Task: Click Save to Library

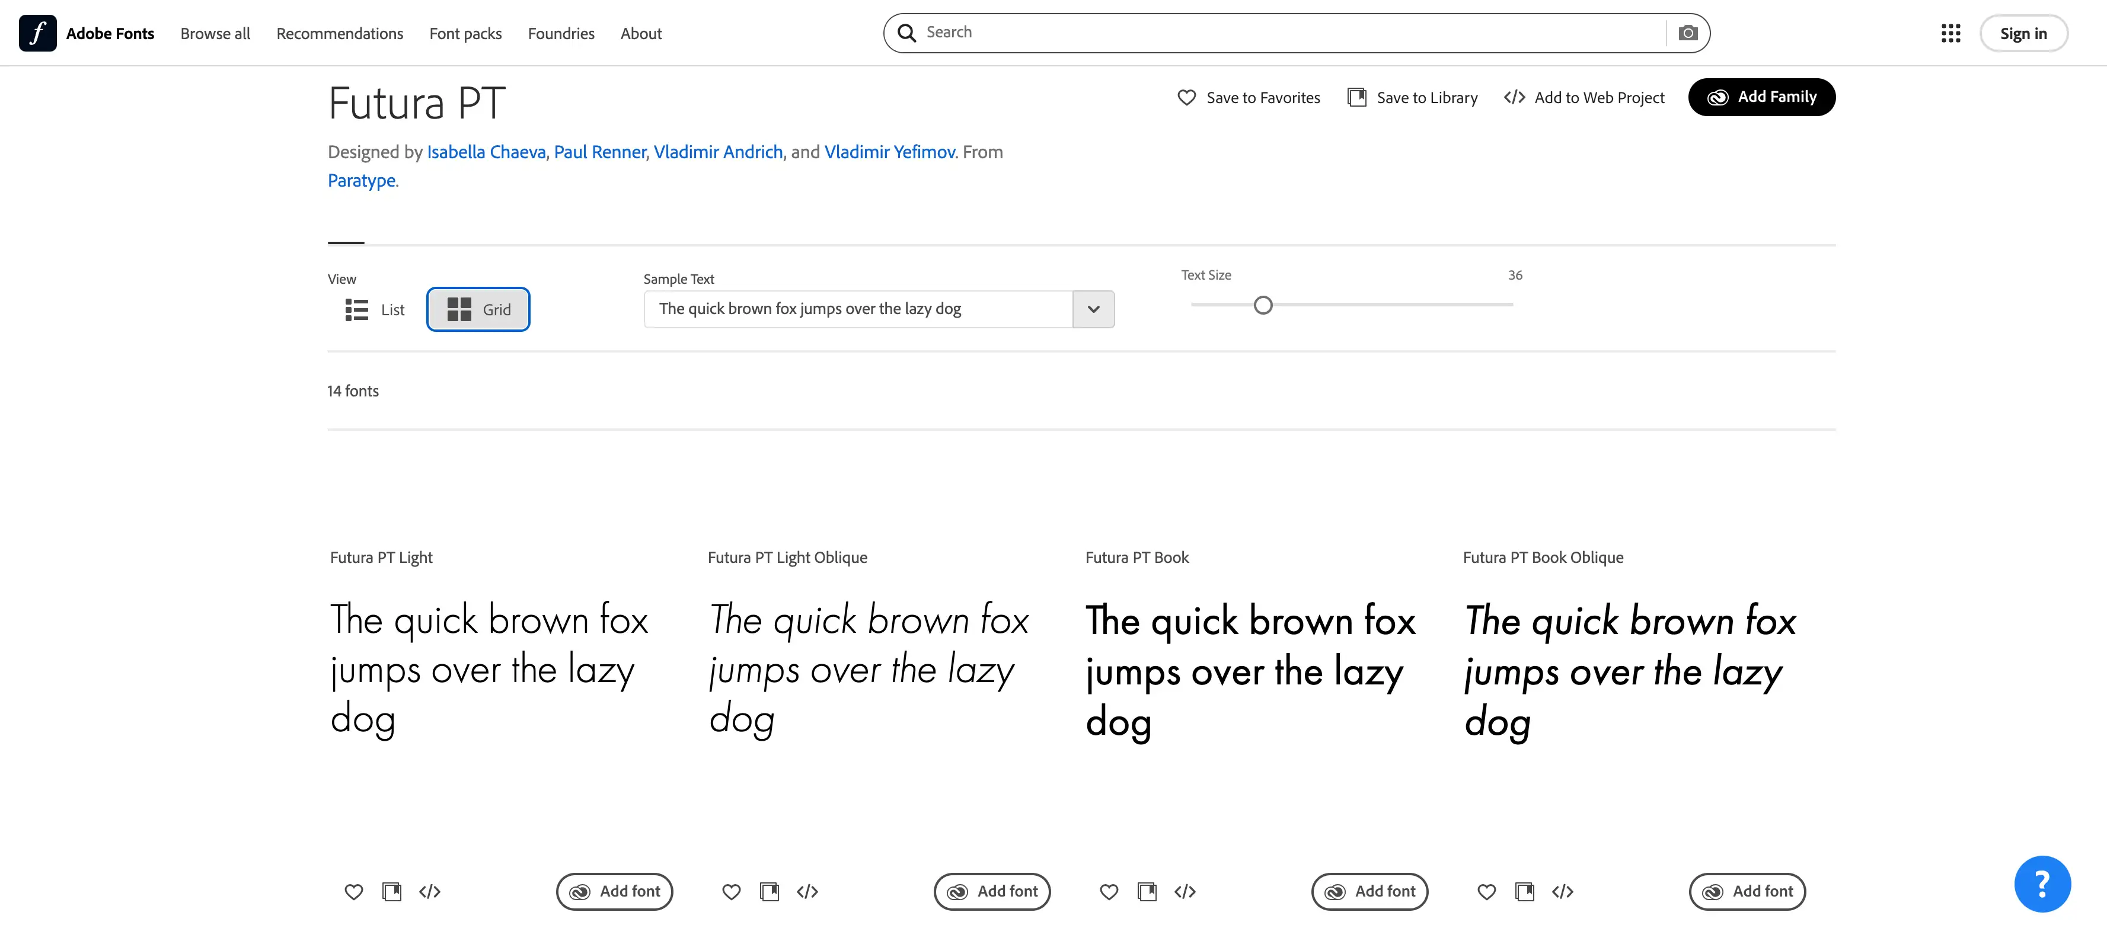Action: [1413, 97]
